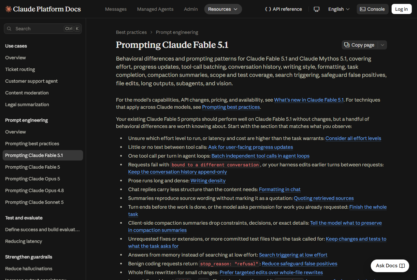Open Ticket routing in sidebar
The width and height of the screenshot is (417, 280).
point(20,69)
